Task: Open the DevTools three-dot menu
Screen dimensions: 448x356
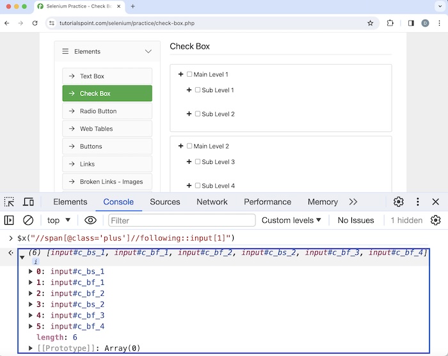Action: [x=418, y=202]
